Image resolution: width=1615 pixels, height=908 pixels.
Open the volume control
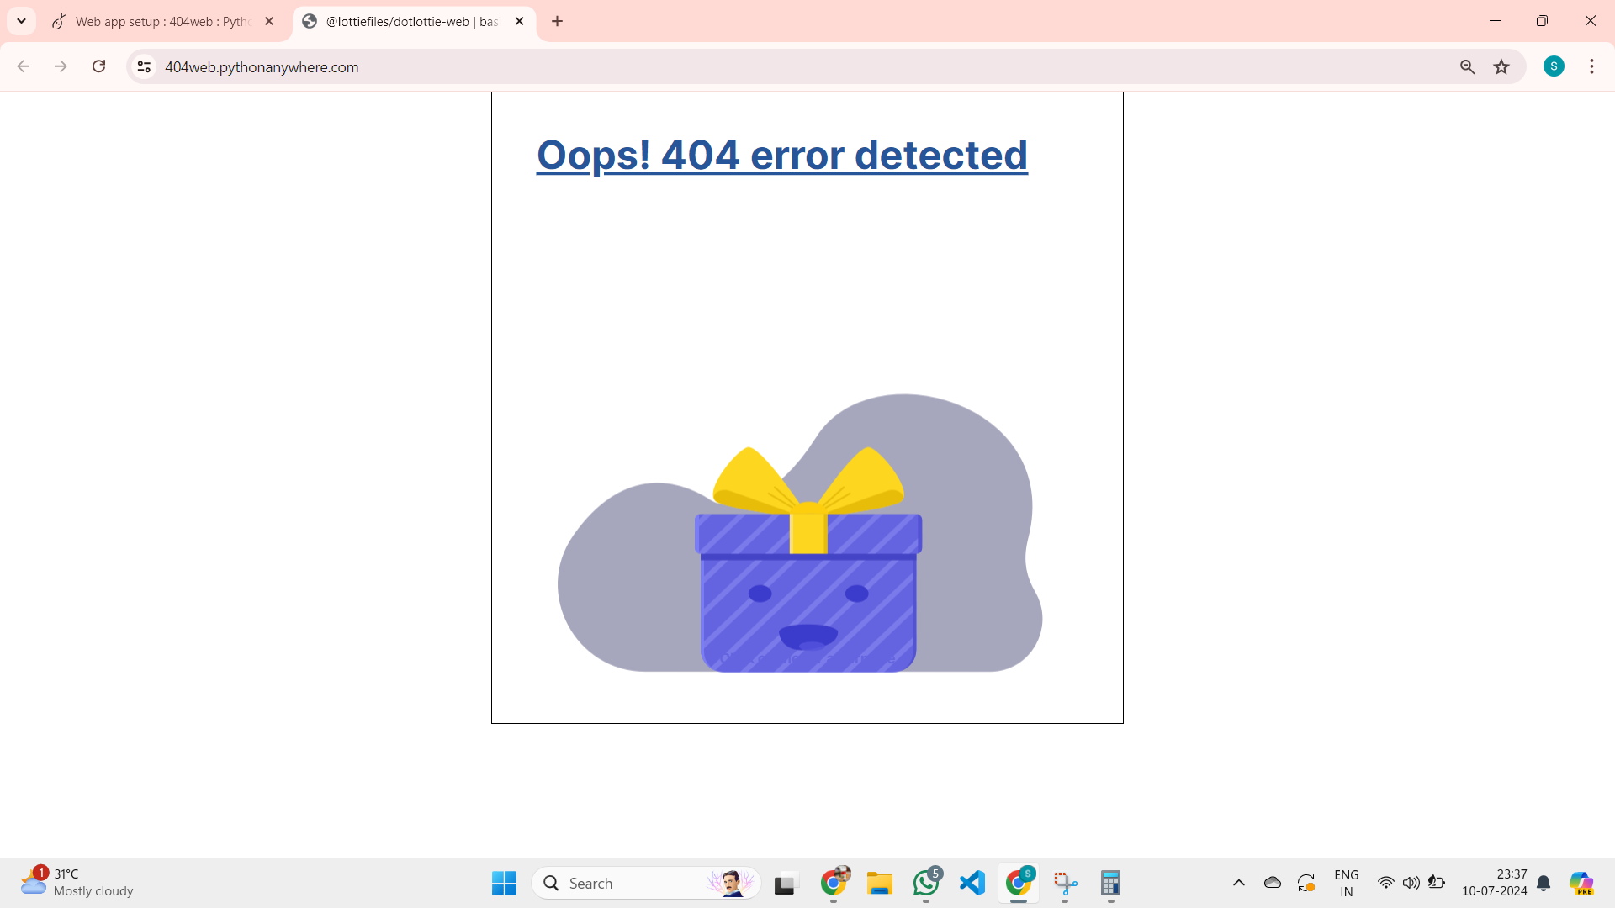pos(1411,883)
